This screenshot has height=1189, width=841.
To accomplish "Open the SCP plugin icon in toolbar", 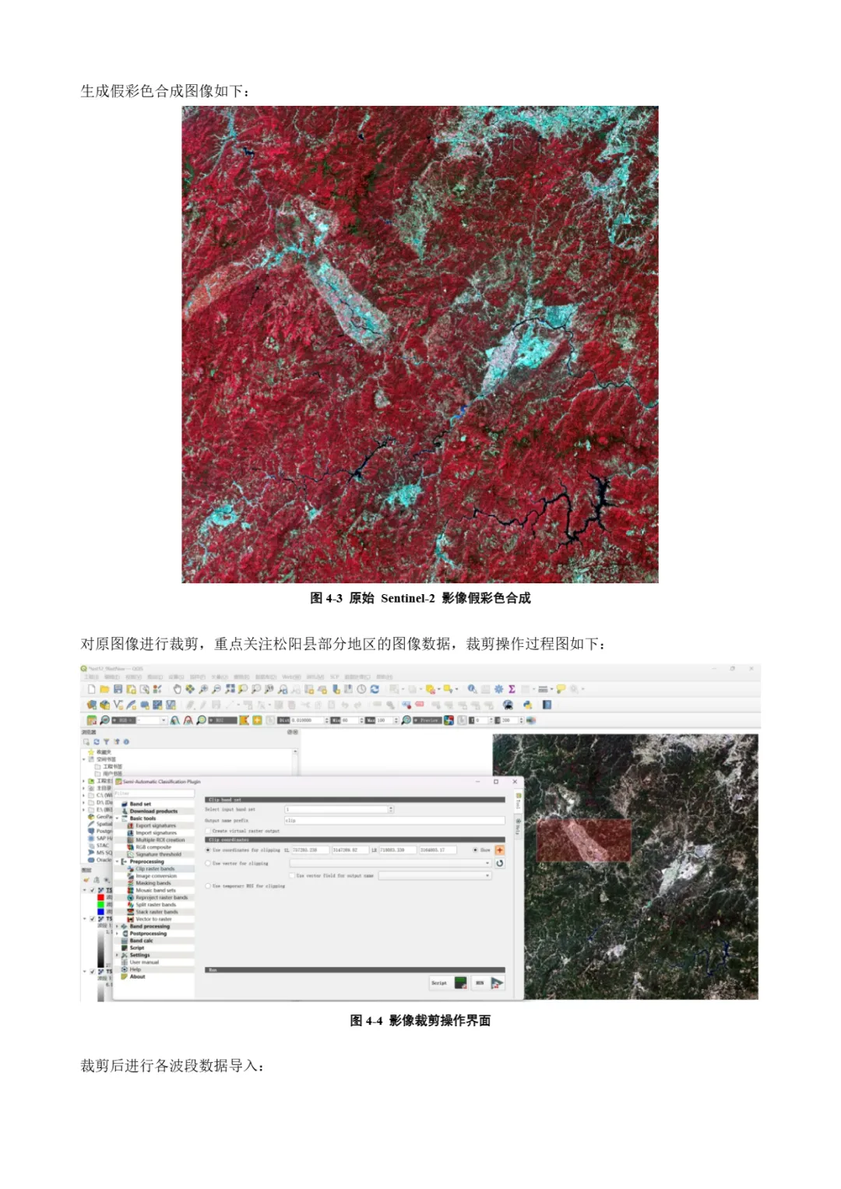I will [x=91, y=720].
